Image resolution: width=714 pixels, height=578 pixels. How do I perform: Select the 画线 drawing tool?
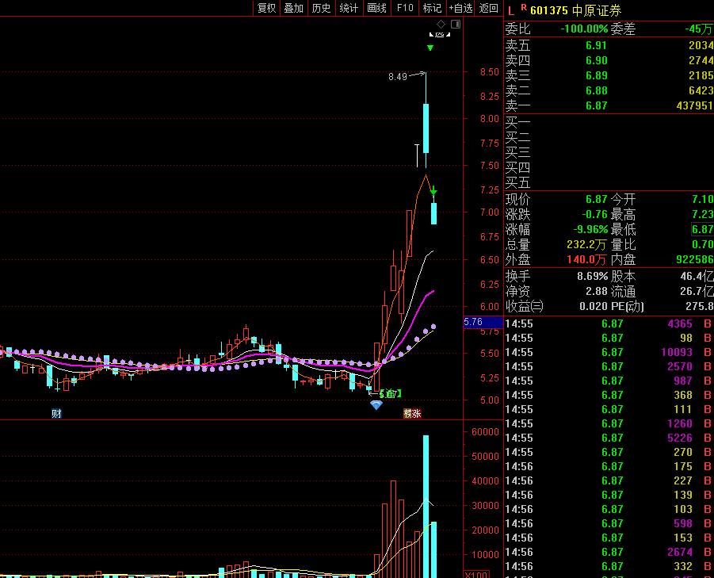tap(376, 8)
